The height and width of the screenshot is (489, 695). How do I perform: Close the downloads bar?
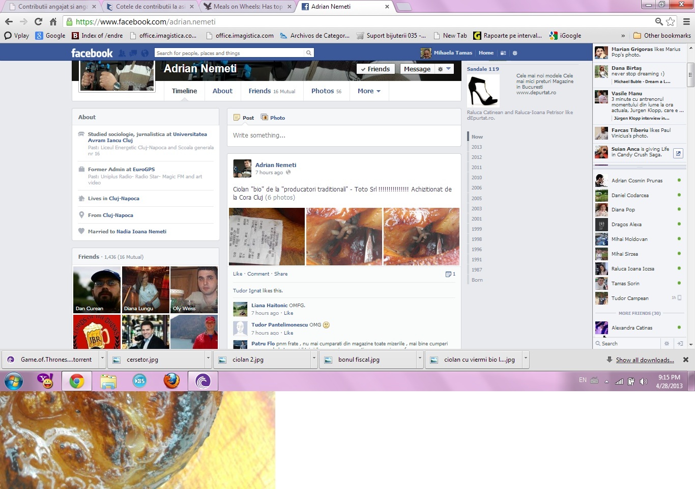point(685,360)
